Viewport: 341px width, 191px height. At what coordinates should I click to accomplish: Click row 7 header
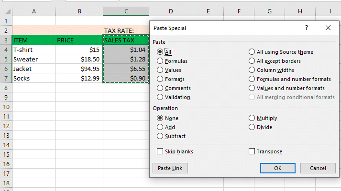point(6,78)
